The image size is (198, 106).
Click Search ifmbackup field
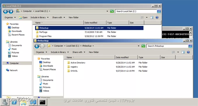pyautogui.click(x=167, y=46)
